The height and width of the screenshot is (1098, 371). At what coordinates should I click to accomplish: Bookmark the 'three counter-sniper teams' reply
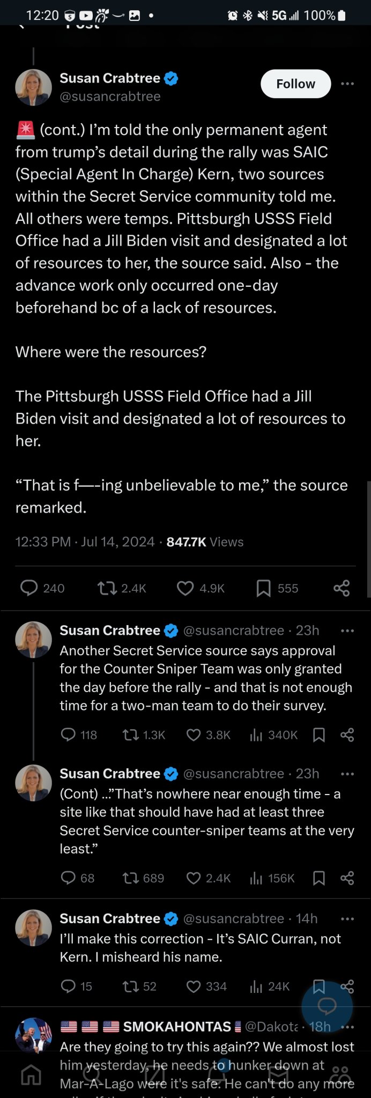point(319,878)
